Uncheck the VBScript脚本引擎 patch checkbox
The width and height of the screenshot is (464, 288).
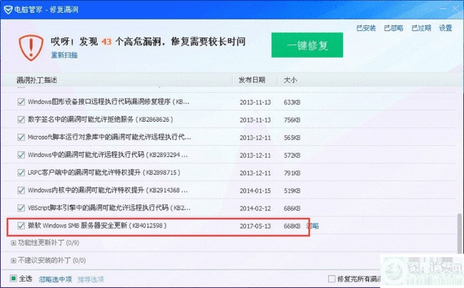tap(21, 208)
